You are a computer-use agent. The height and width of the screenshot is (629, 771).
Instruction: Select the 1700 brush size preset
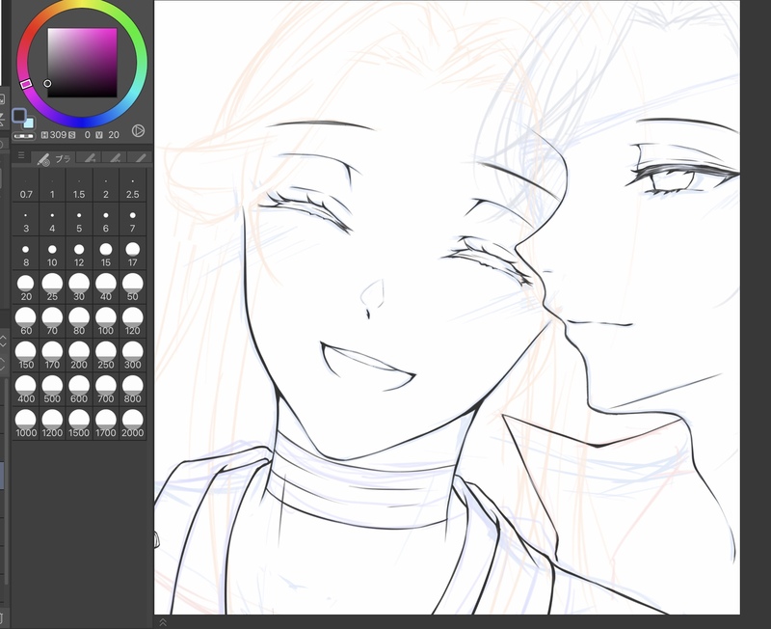coord(106,424)
